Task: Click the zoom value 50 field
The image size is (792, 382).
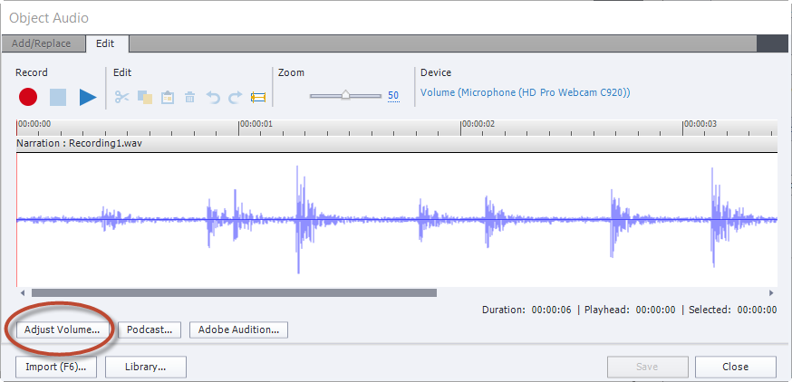Action: [x=392, y=96]
